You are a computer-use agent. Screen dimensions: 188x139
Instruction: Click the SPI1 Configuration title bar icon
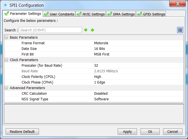pos(5,5)
